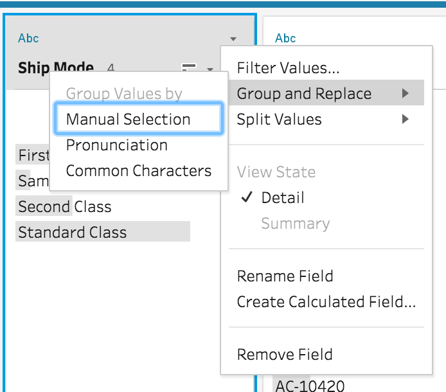The height and width of the screenshot is (392, 446).
Task: Pick Common Characters grouping option
Action: pos(138,171)
